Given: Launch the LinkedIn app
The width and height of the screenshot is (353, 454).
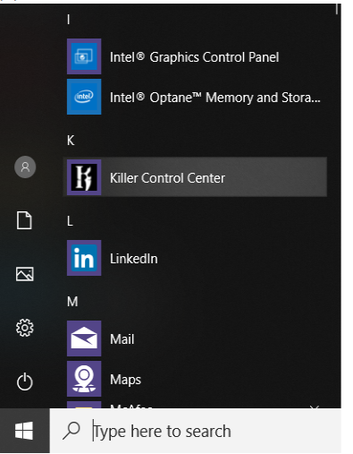Looking at the screenshot, I should pyautogui.click(x=195, y=258).
